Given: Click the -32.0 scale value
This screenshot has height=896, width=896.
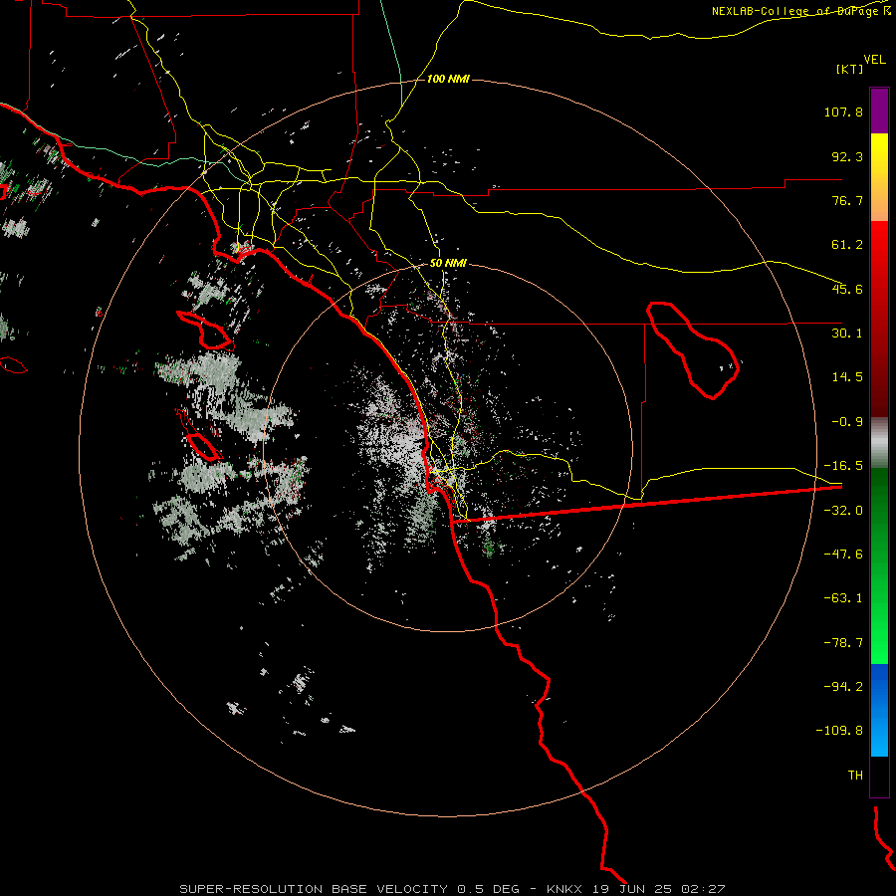Looking at the screenshot, I should point(843,511).
